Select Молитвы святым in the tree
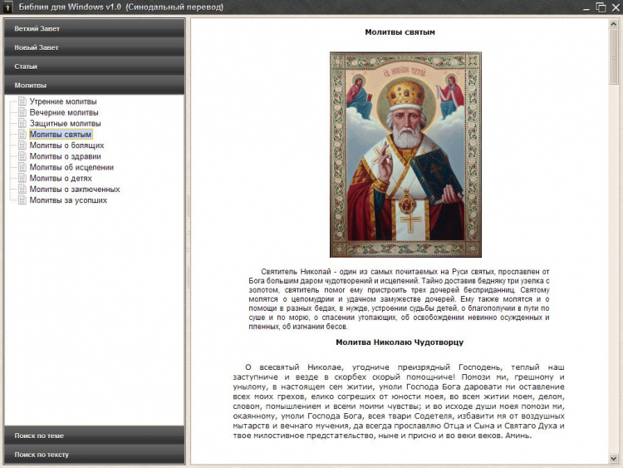This screenshot has width=623, height=468. 61,134
